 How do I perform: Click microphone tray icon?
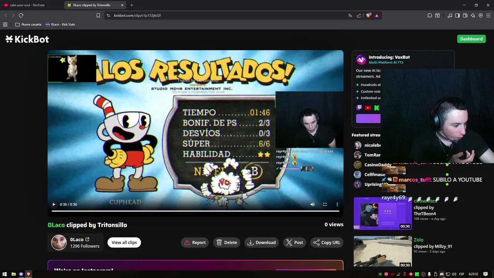429,274
